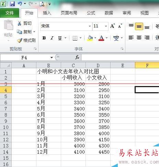Image resolution: width=159 pixels, height=167 pixels.
Task: Click the Name Box showing F4
Action: [25, 58]
